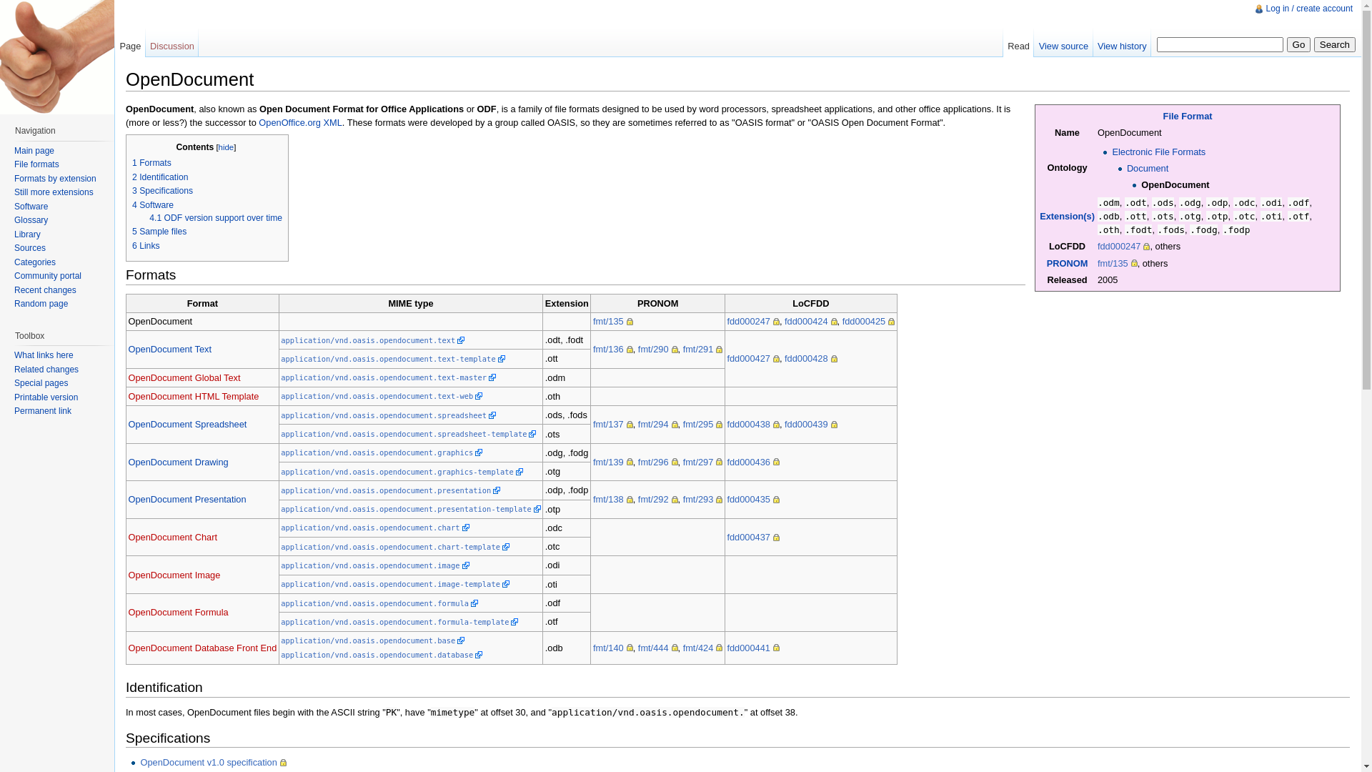The width and height of the screenshot is (1372, 772).
Task: Open the View history tab
Action: click(x=1122, y=46)
